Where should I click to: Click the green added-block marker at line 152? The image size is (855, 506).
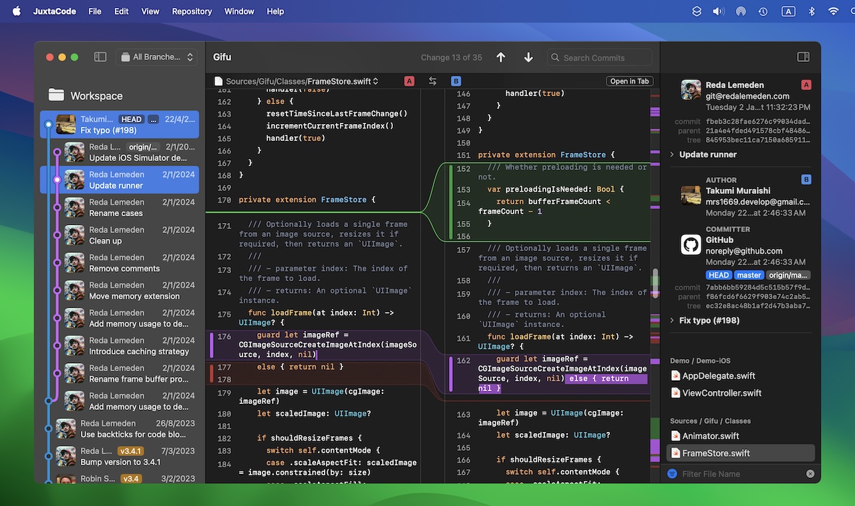coord(450,203)
